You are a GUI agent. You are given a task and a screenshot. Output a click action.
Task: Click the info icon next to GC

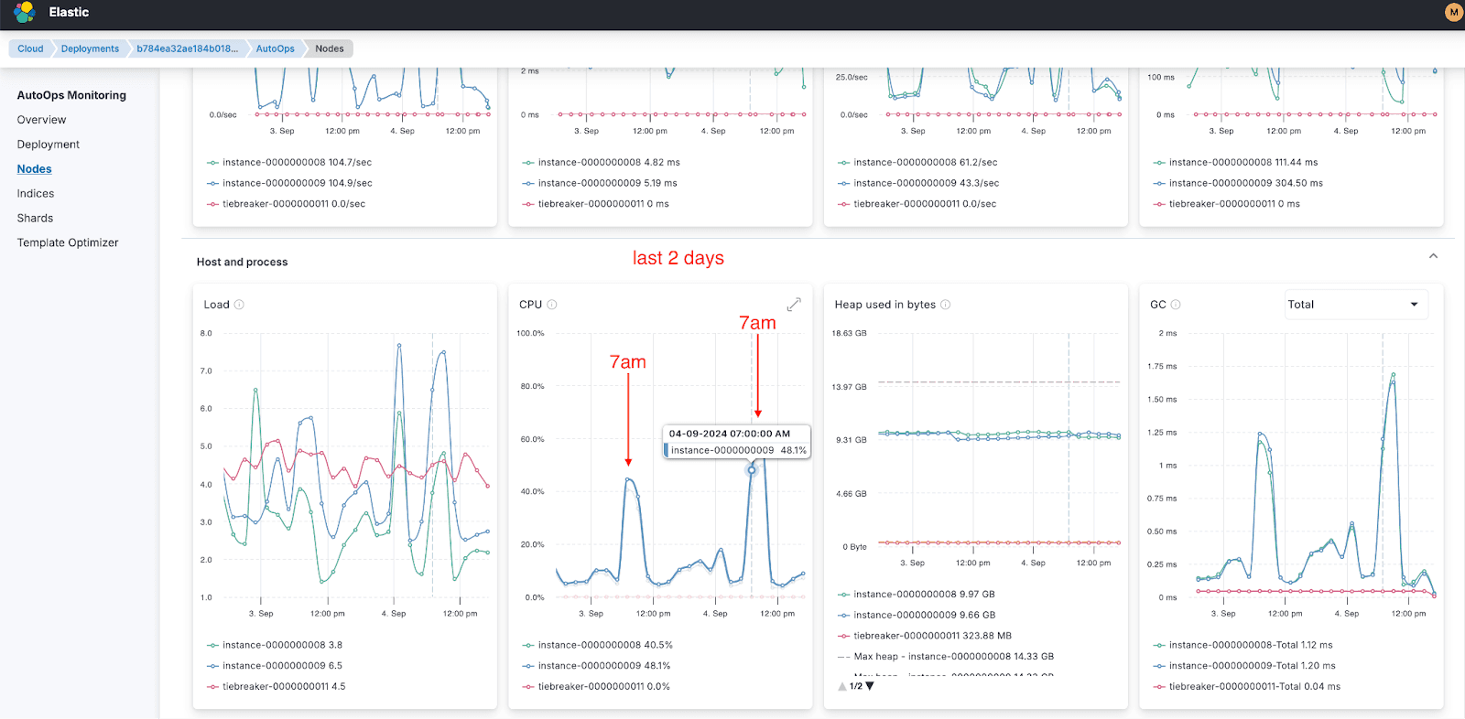[1176, 305]
